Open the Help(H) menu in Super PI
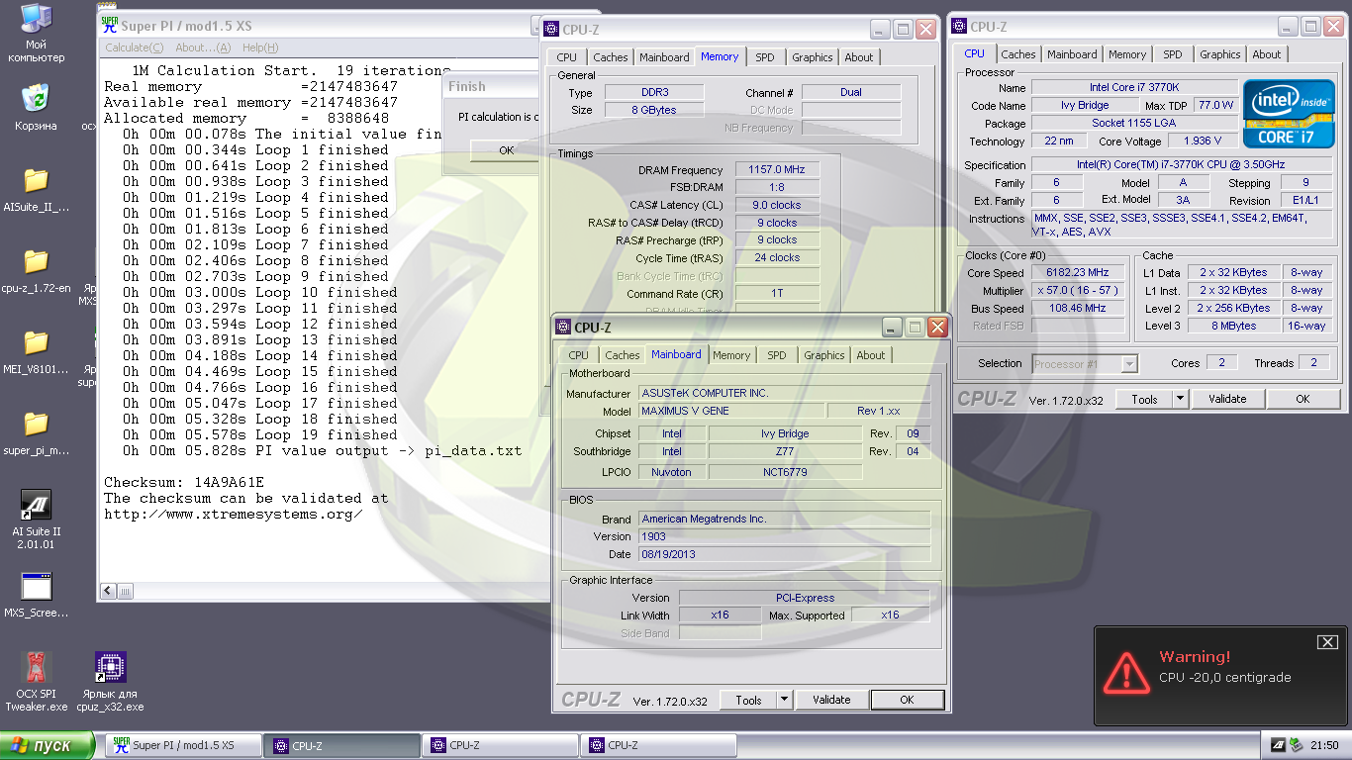 [260, 47]
